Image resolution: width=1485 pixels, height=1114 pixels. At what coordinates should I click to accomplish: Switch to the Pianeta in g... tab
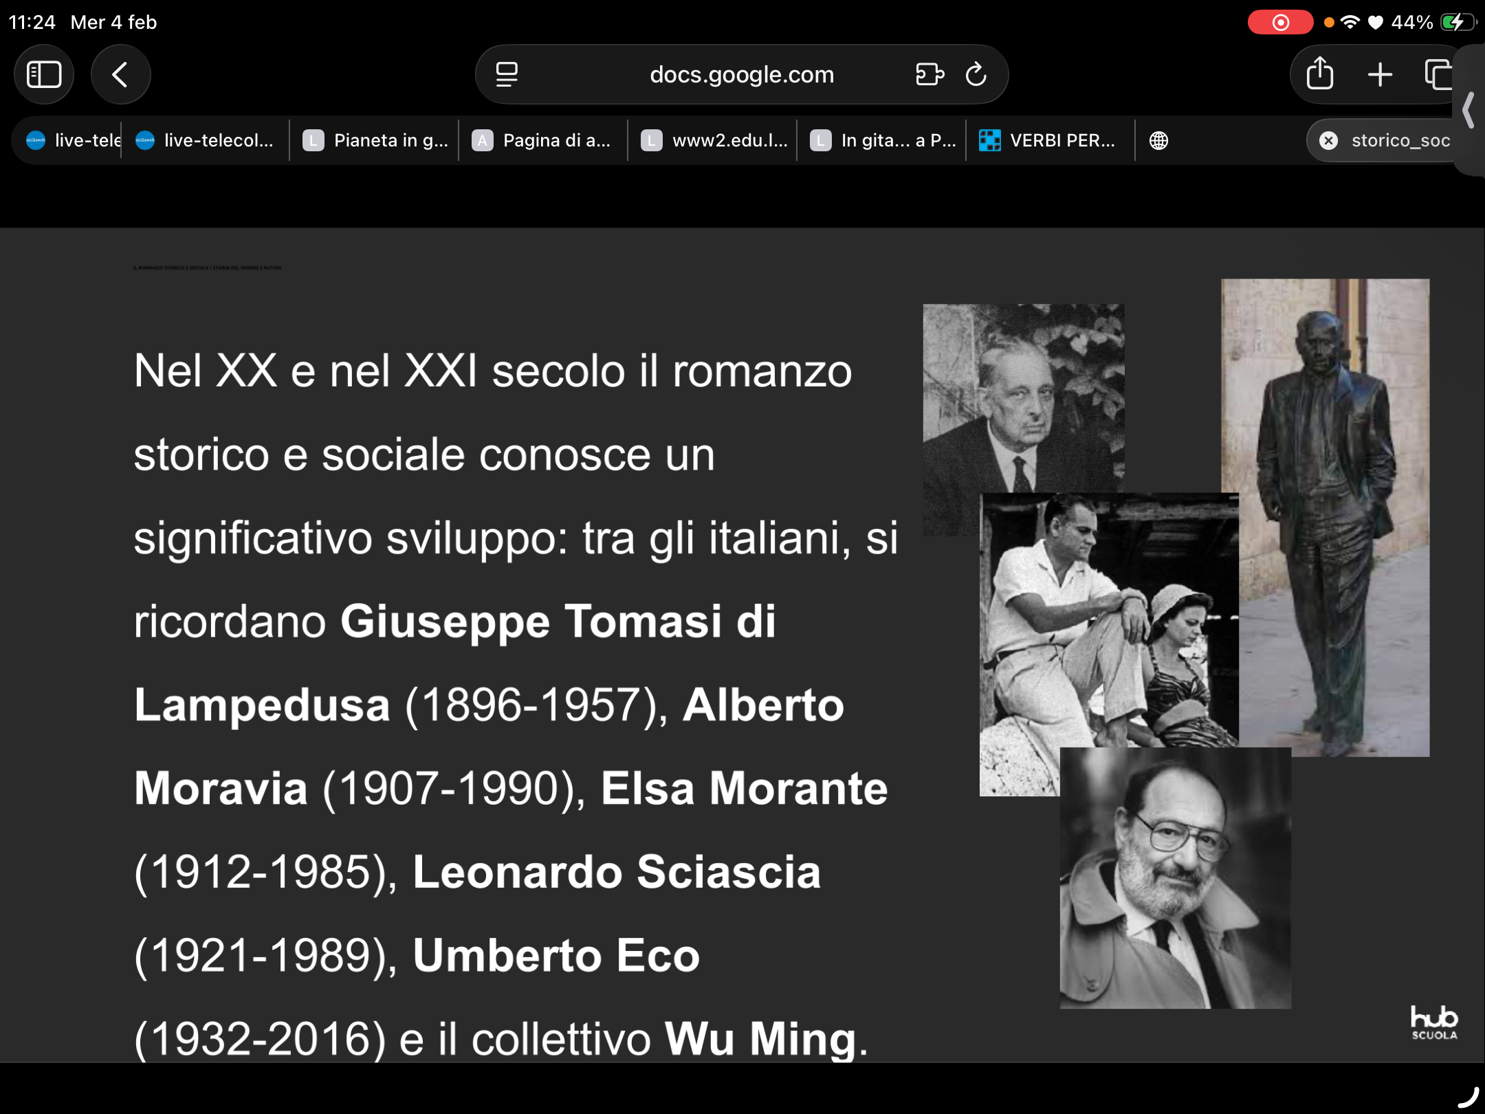click(x=375, y=140)
